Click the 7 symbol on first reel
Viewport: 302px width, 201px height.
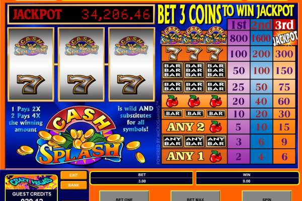click(31, 84)
